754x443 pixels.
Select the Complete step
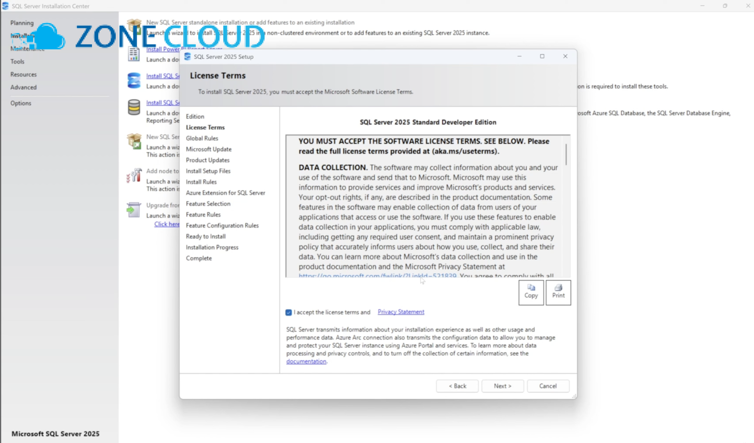199,258
